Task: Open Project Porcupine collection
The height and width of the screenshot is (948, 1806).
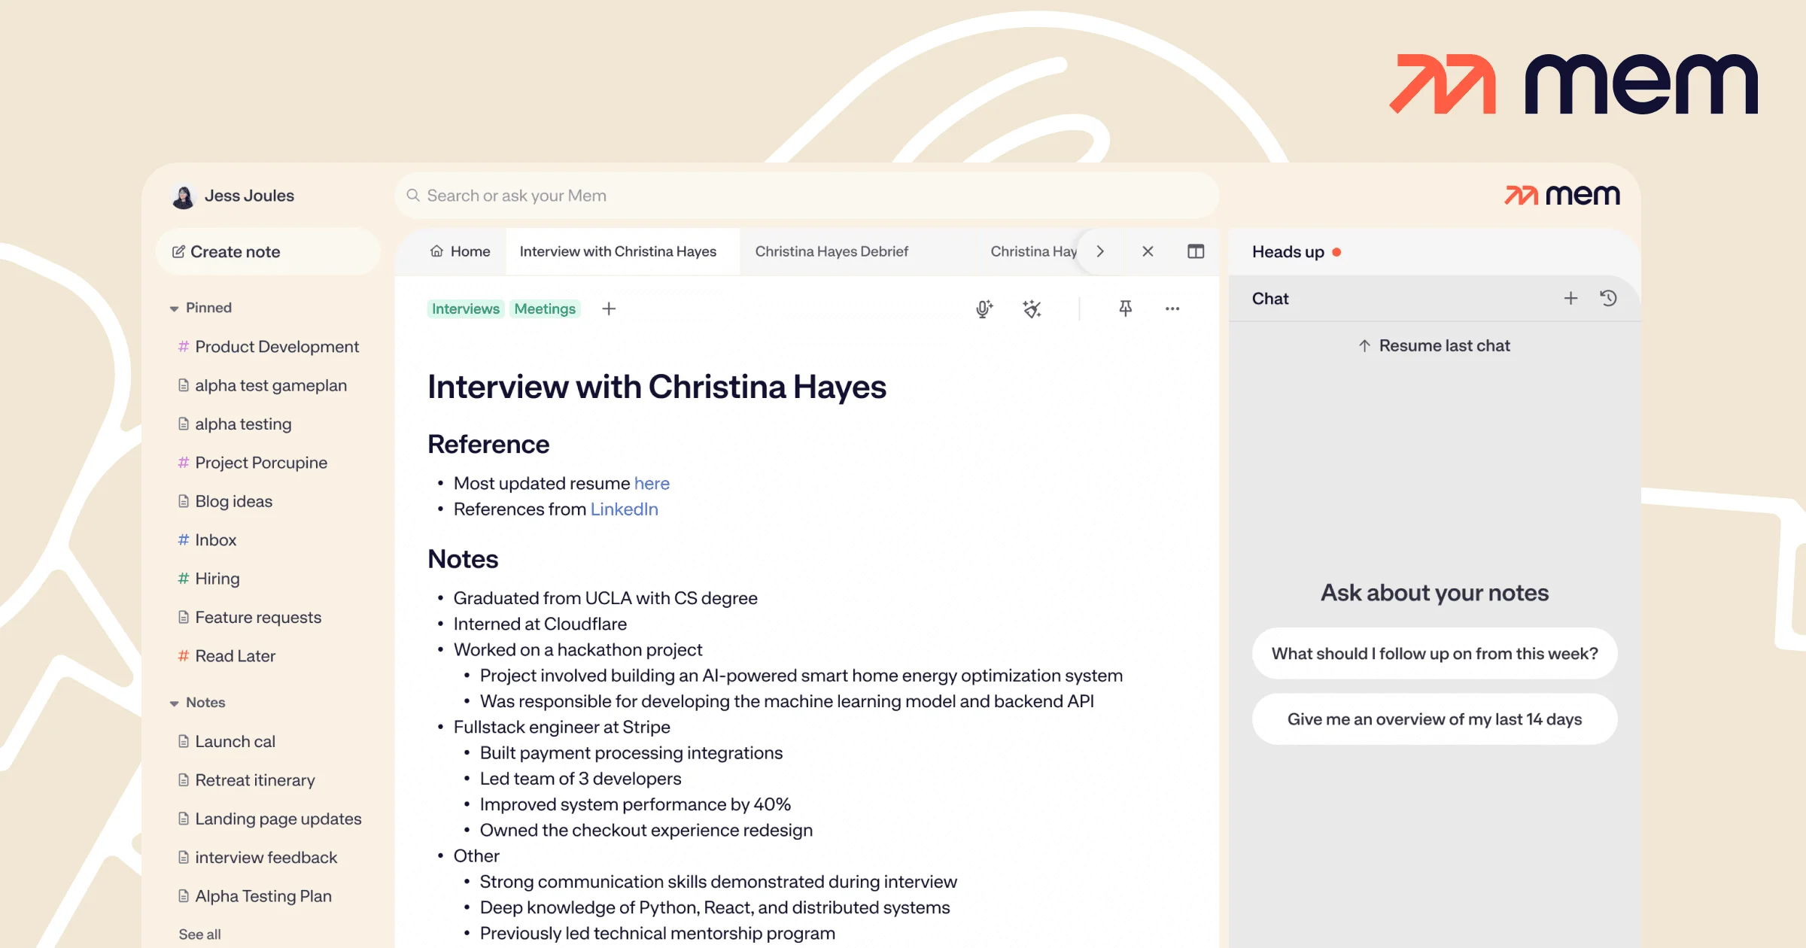Action: [260, 463]
